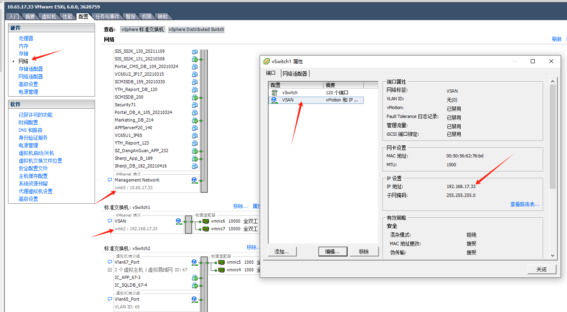Open 安全配置文件 in software list
The image size is (567, 312).
point(33,168)
